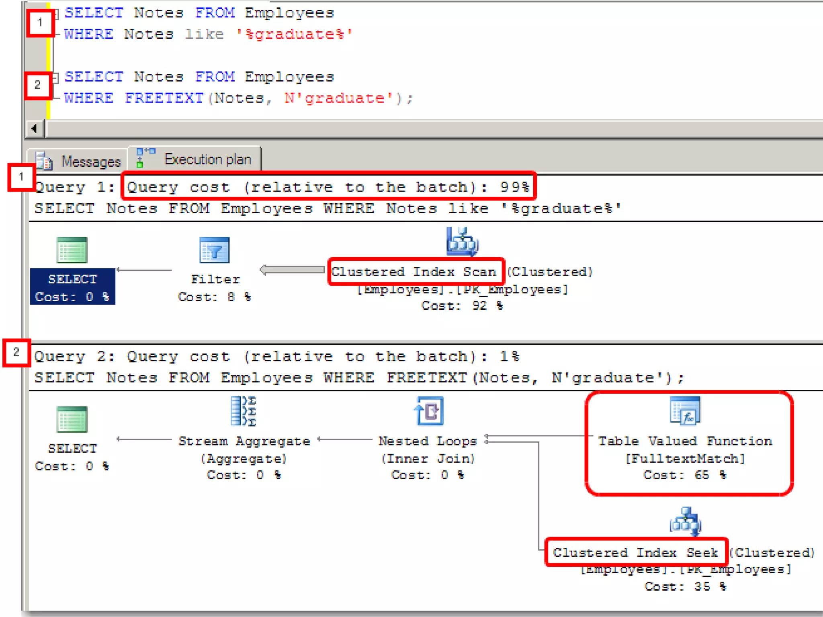823x617 pixels.
Task: Click the Clustered Index Scan operator icon
Action: click(462, 241)
